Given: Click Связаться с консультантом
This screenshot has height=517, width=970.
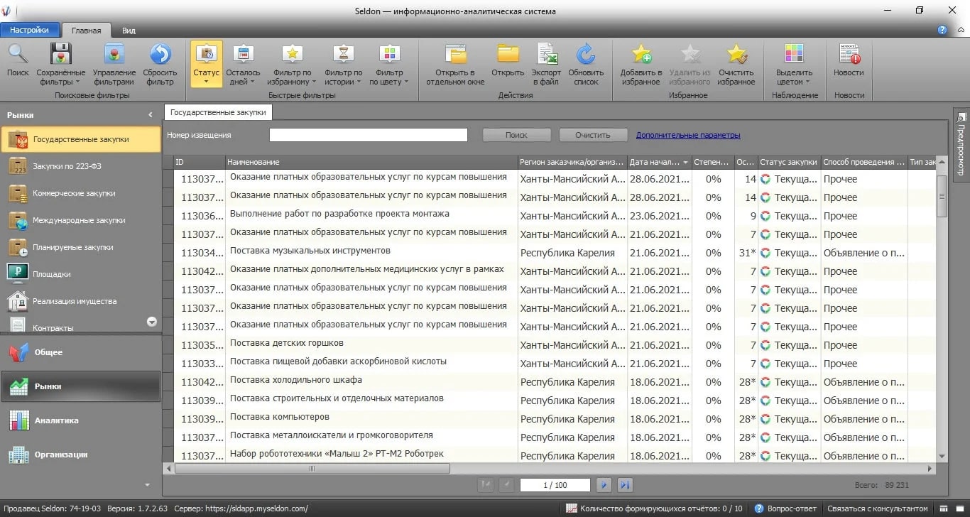Looking at the screenshot, I should point(878,508).
